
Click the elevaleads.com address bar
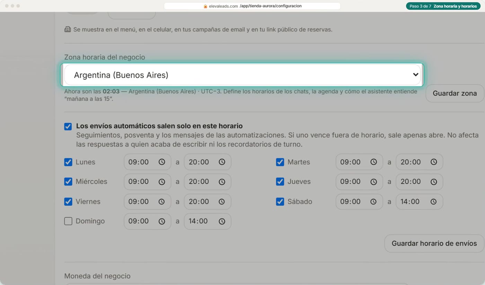(x=252, y=6)
